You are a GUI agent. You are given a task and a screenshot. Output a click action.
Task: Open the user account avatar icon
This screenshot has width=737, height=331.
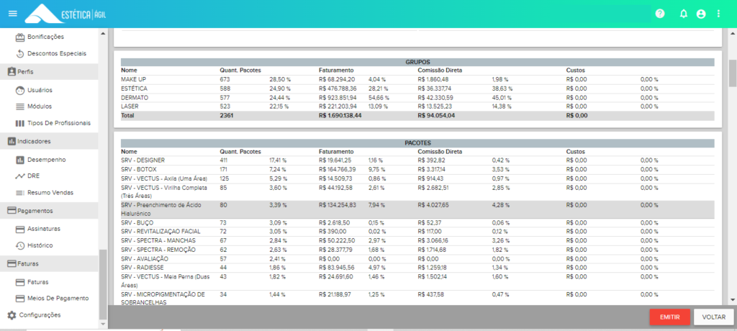click(701, 14)
